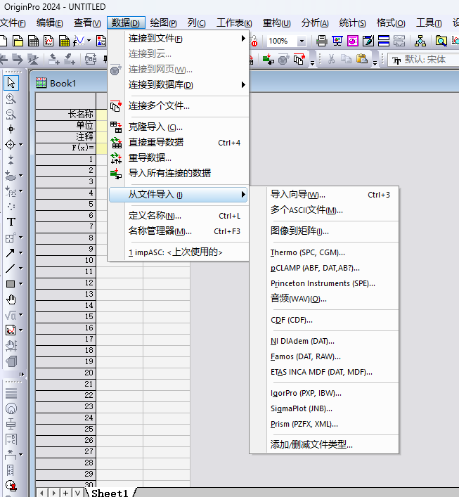Select the Text tool T icon
This screenshot has height=497, width=459.
coord(11,222)
